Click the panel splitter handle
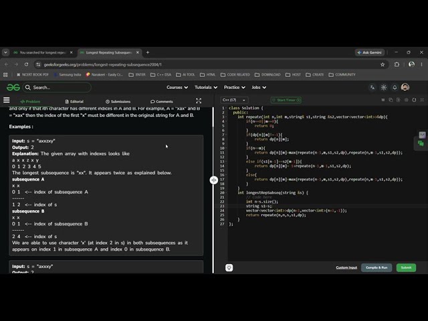Viewport: 428px width, 321px height. (214, 180)
